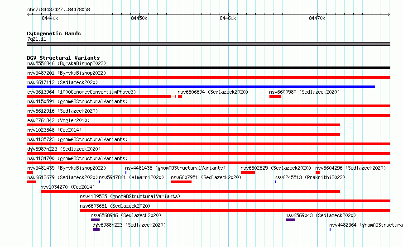
Task: Click the 84450k ruler label
Action: (x=139, y=18)
